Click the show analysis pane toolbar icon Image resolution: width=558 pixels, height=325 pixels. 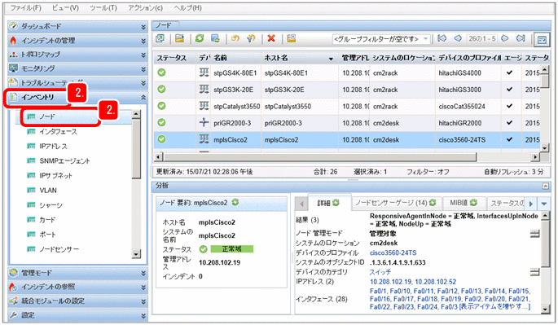pyautogui.click(x=292, y=38)
